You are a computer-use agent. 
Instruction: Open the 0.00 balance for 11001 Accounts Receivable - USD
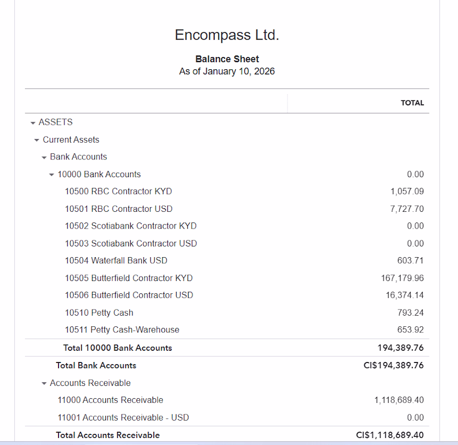pos(415,418)
